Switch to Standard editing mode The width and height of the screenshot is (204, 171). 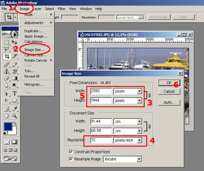[x=7, y=142]
